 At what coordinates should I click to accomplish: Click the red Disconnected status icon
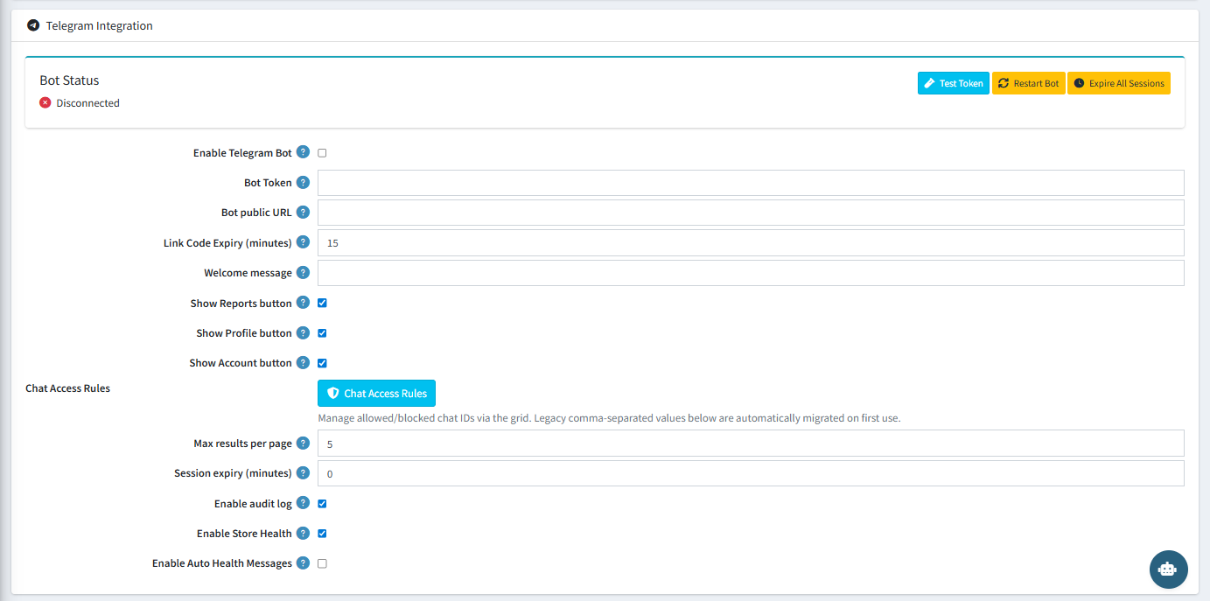point(45,102)
